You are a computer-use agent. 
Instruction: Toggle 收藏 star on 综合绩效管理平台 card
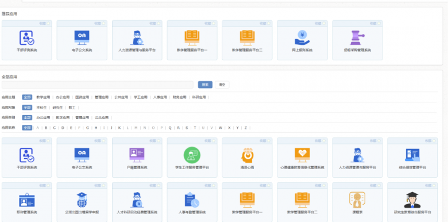pyautogui.click(x=434, y=141)
